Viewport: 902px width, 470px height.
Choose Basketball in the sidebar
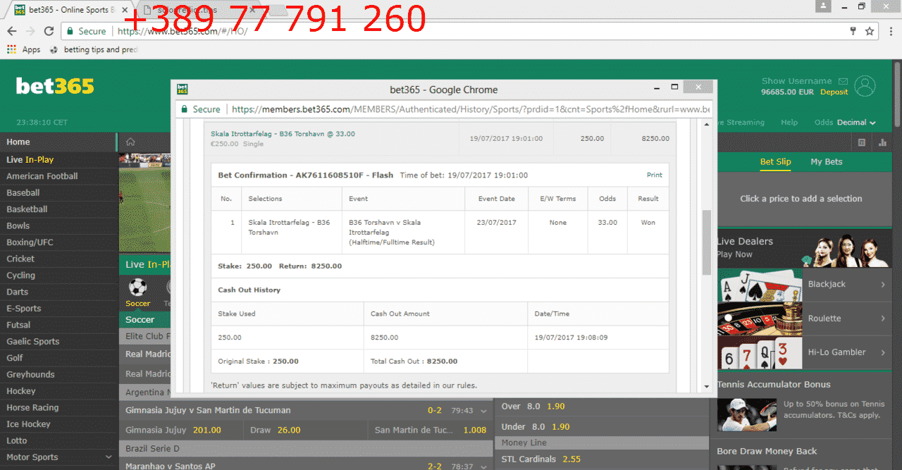(x=58, y=209)
